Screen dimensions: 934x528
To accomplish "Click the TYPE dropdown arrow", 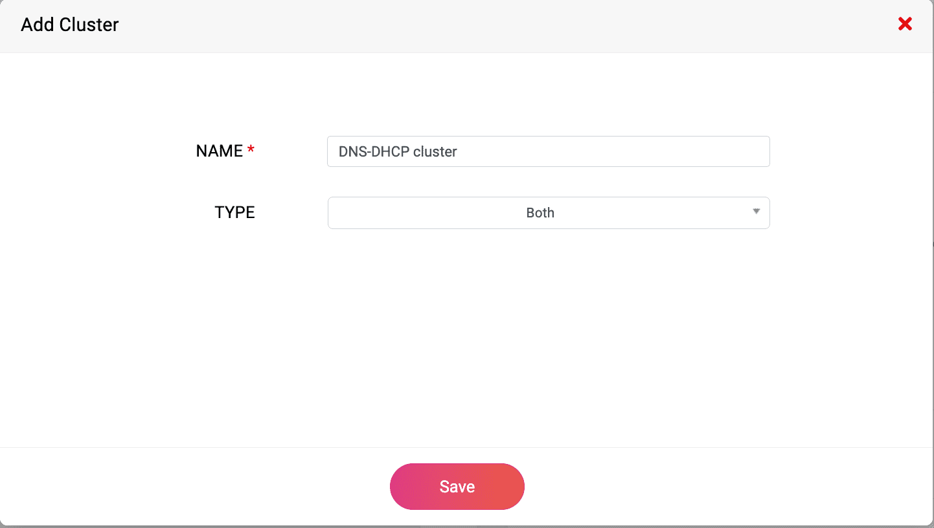I will tap(756, 212).
